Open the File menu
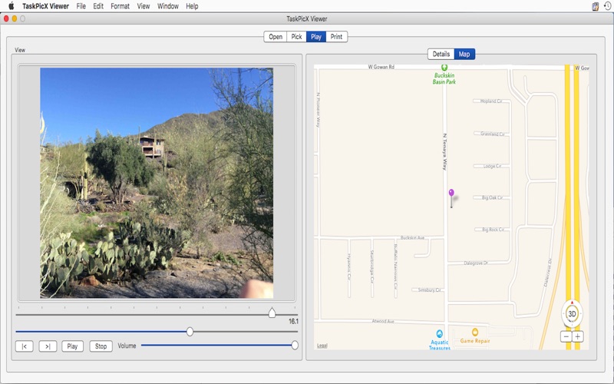Screen dimensions: 614x384 (81, 6)
